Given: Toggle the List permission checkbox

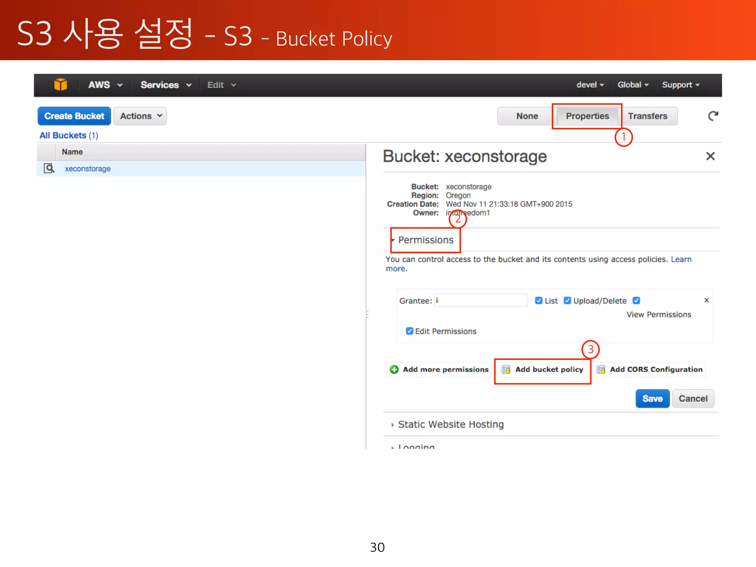Looking at the screenshot, I should (539, 300).
